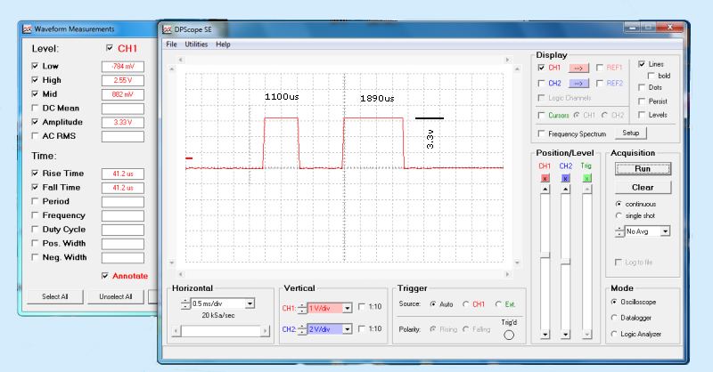Enable the DC Mean measurement checkbox
The height and width of the screenshot is (372, 713).
pos(35,108)
